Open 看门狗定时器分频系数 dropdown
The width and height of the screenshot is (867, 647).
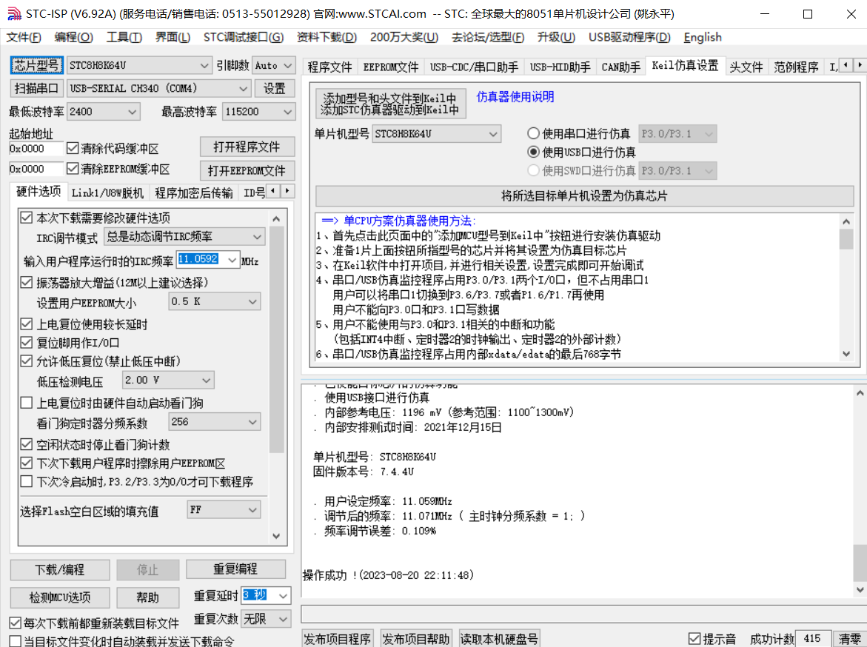(x=214, y=421)
